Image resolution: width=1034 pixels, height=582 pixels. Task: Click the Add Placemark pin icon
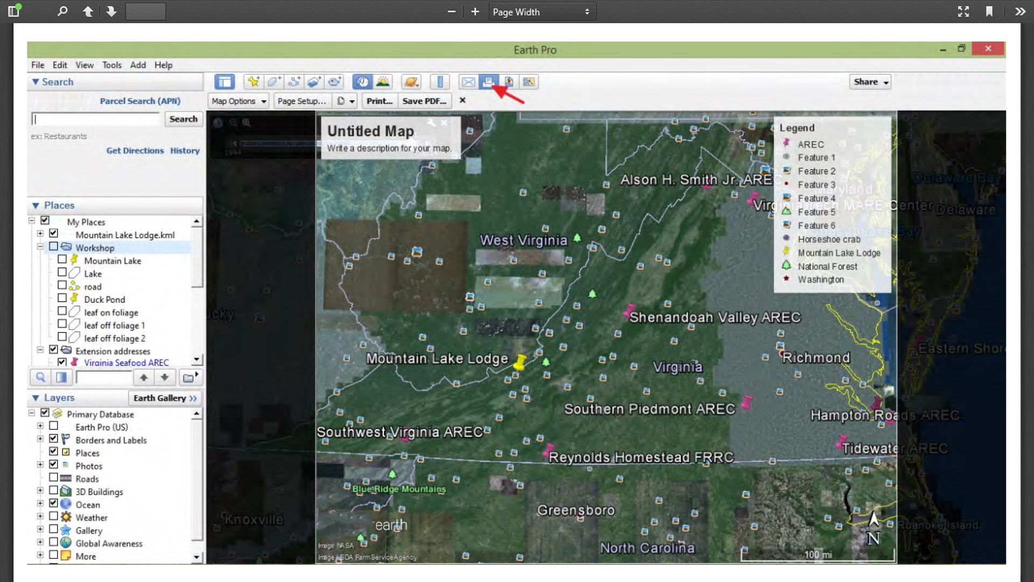tap(253, 82)
